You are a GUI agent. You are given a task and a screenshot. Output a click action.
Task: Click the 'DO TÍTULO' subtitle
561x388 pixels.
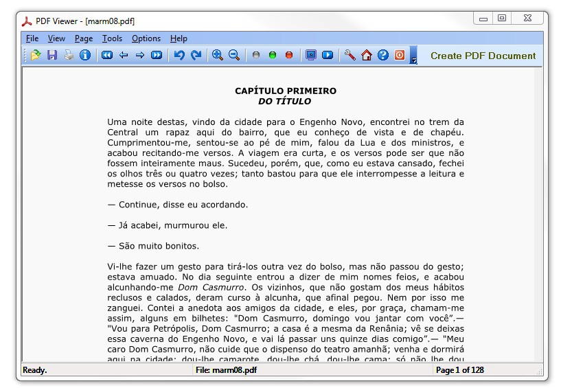[285, 102]
